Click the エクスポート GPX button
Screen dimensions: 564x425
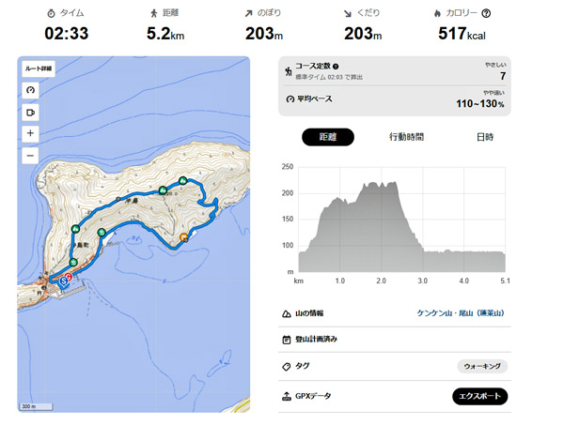tap(479, 397)
